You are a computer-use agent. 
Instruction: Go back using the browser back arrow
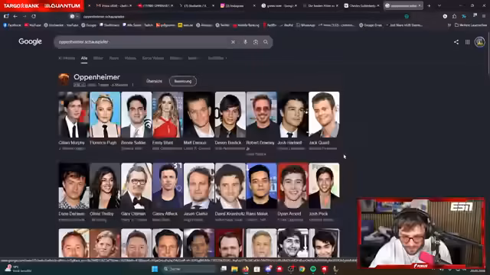pos(15,16)
